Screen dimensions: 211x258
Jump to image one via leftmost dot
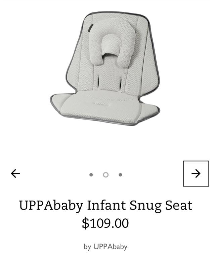tap(91, 175)
